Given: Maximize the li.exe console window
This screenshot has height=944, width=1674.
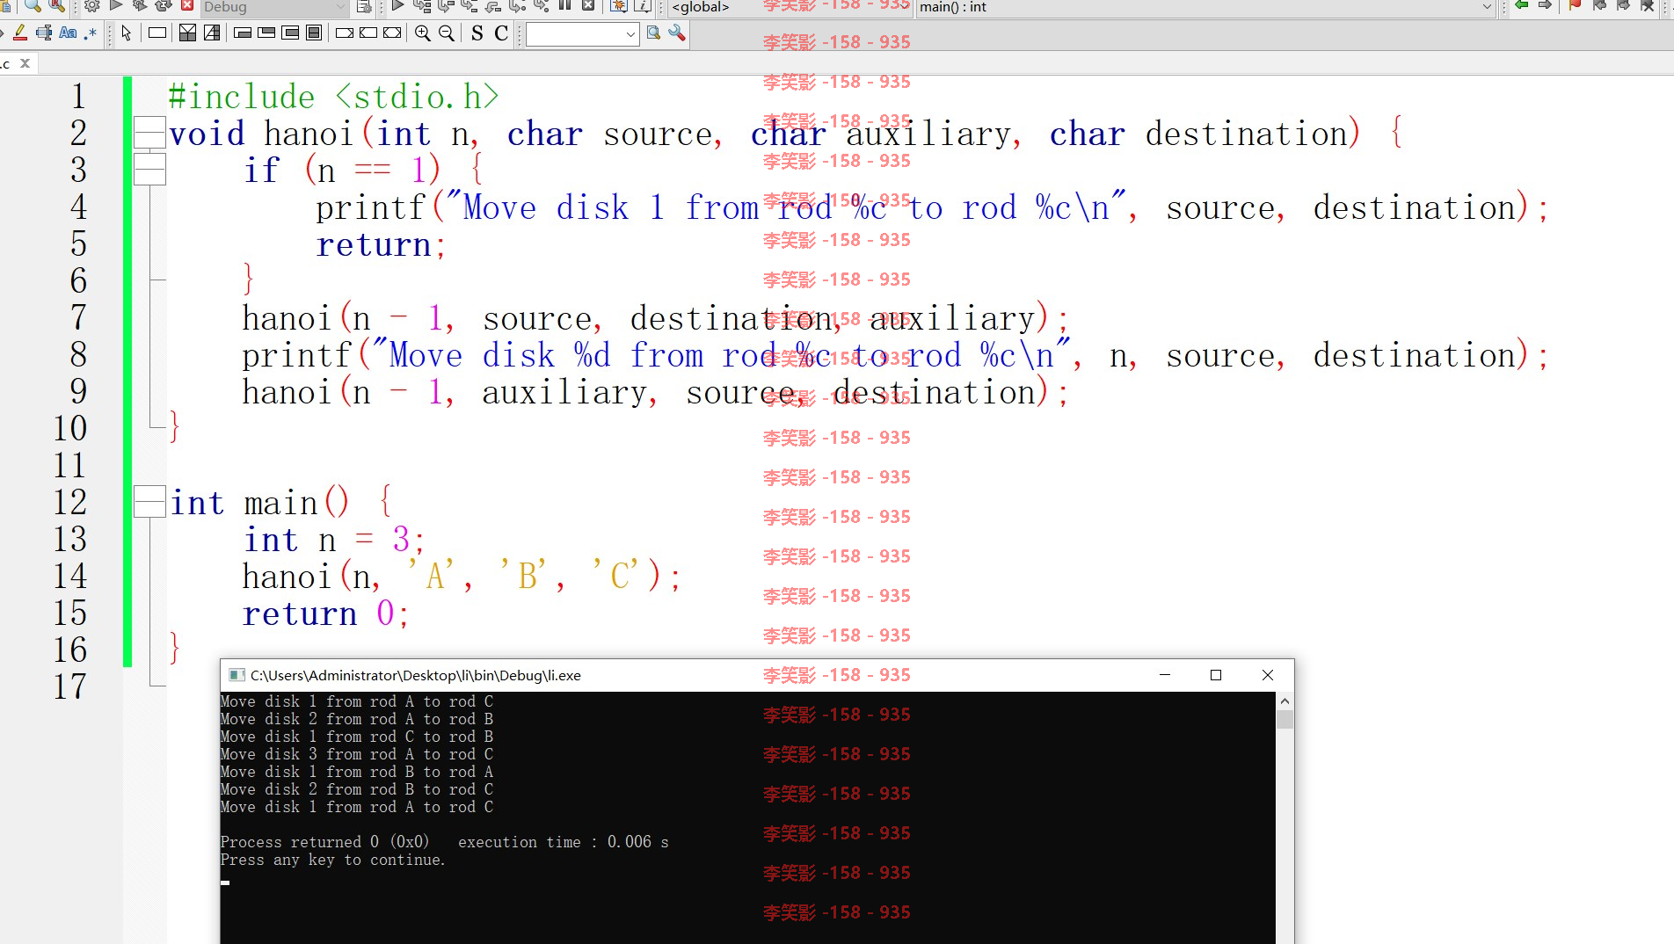Looking at the screenshot, I should pos(1216,675).
